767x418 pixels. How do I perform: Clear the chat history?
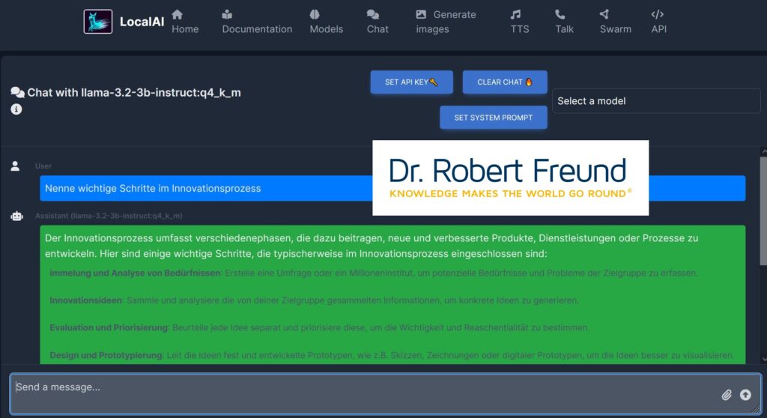tap(504, 82)
